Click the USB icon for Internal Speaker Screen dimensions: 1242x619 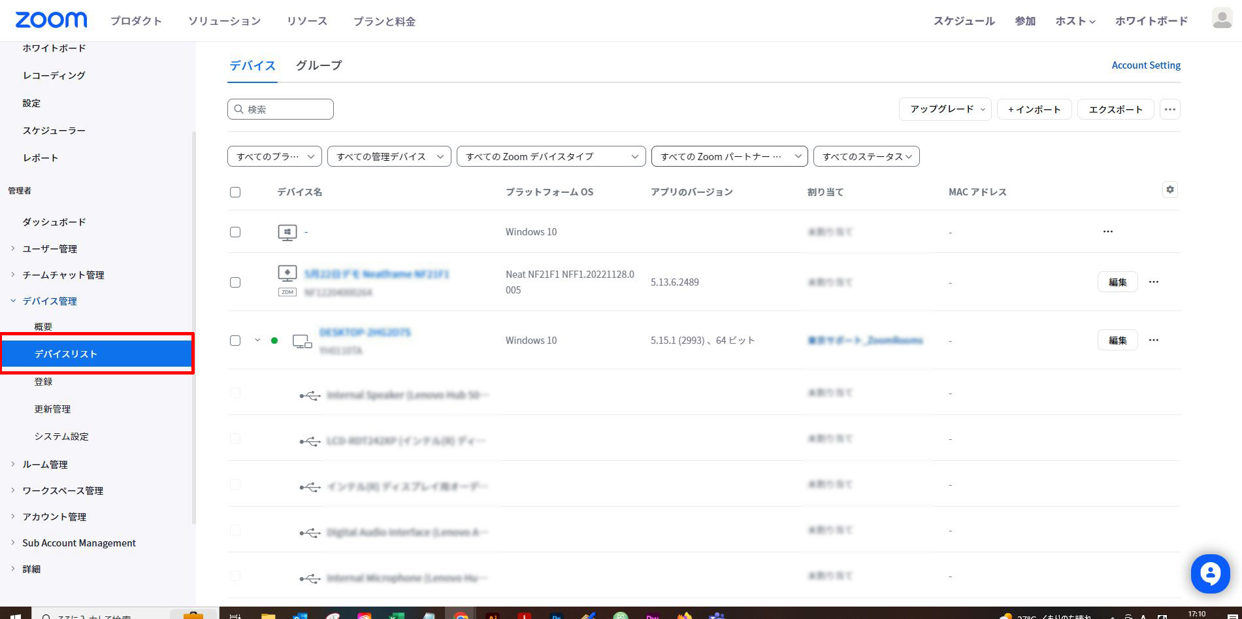click(x=310, y=395)
